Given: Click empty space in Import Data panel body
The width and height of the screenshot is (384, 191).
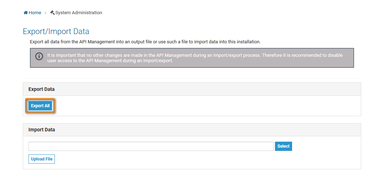Looking at the screenshot, I should coord(207,159).
